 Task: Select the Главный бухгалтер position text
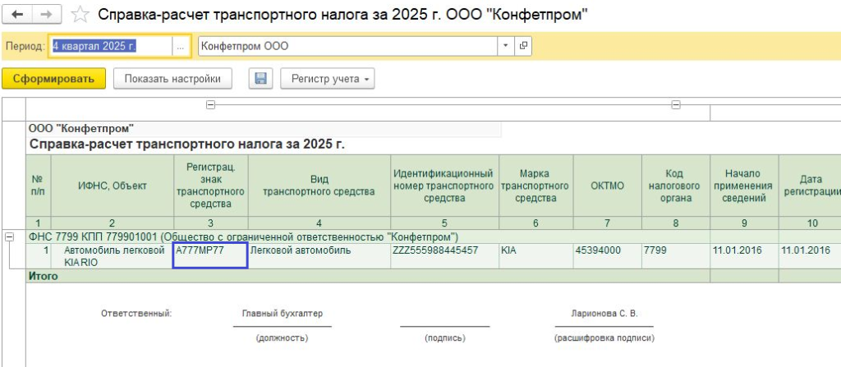tap(283, 314)
